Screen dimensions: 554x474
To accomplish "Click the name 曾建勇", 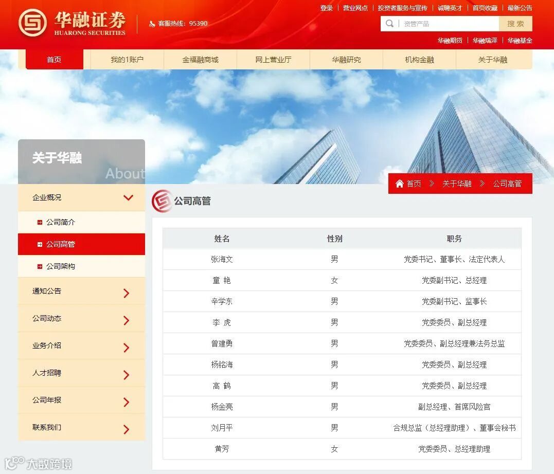I will tap(222, 343).
